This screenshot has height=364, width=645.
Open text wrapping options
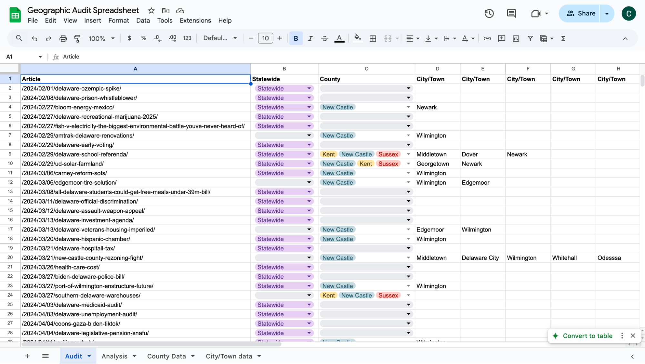click(449, 38)
